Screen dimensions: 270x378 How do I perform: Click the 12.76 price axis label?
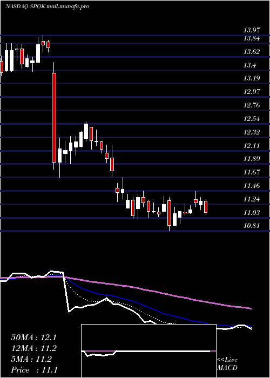tap(252, 105)
